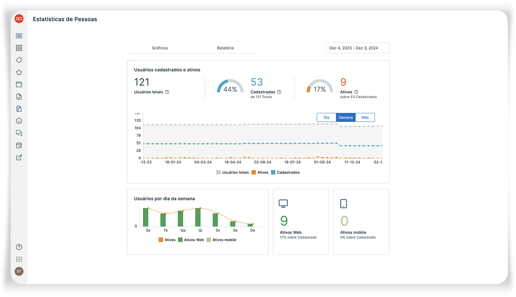Click the green 9 Ativos Web value

point(284,221)
